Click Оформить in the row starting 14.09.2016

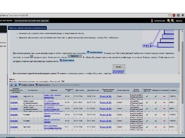[x=14, y=109]
